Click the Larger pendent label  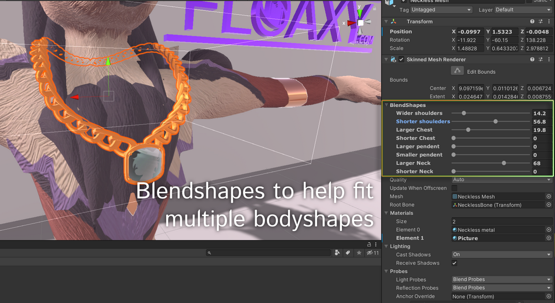(417, 146)
